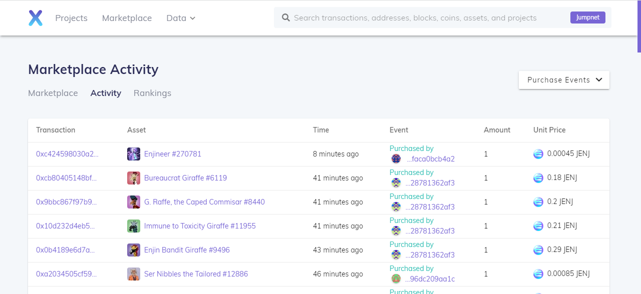This screenshot has width=641, height=294.
Task: Click the 0.29 JENJ price value
Action: (x=562, y=250)
